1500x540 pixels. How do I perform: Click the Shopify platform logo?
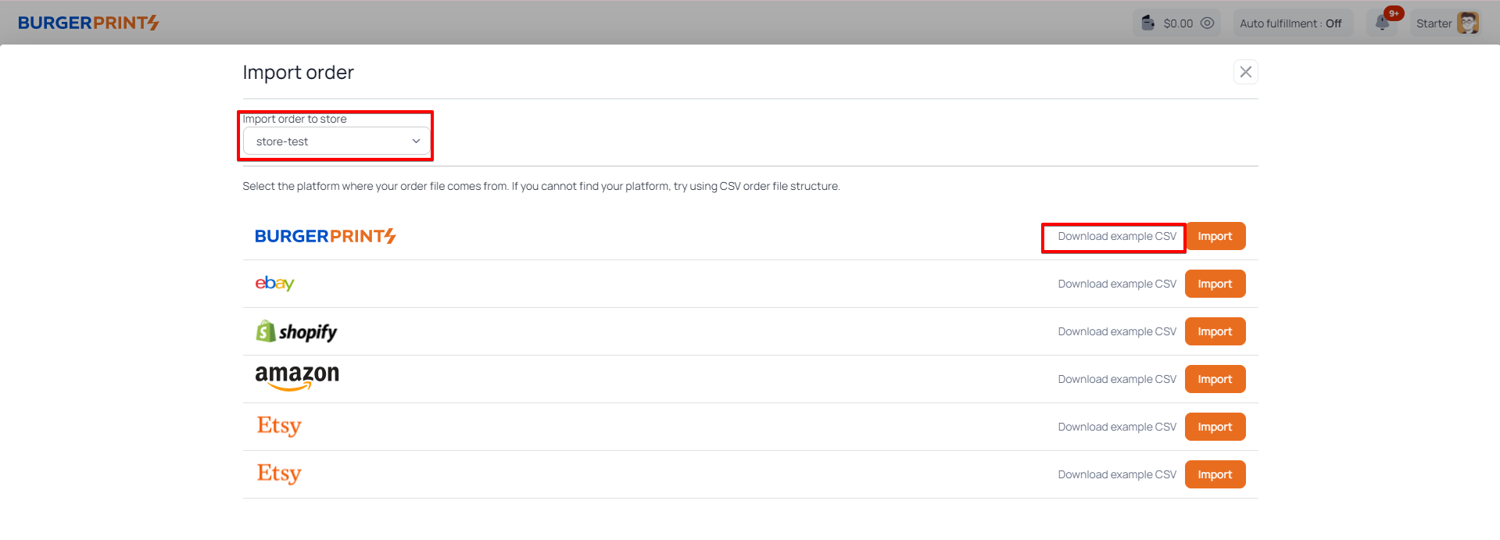pos(296,331)
